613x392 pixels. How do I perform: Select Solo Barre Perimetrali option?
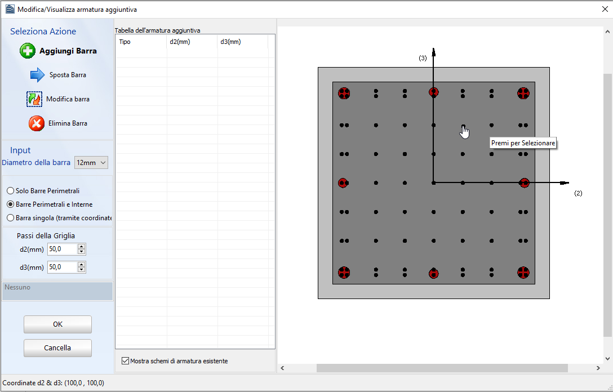coord(11,191)
